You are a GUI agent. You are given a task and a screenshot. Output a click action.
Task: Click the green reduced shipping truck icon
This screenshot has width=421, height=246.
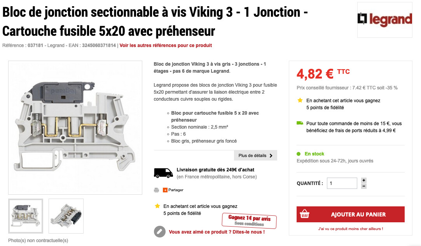[x=300, y=123]
